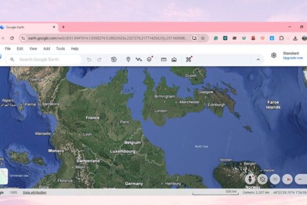This screenshot has height=205, width=307.
Task: Click the zoom out minus button
Action: tap(300, 179)
